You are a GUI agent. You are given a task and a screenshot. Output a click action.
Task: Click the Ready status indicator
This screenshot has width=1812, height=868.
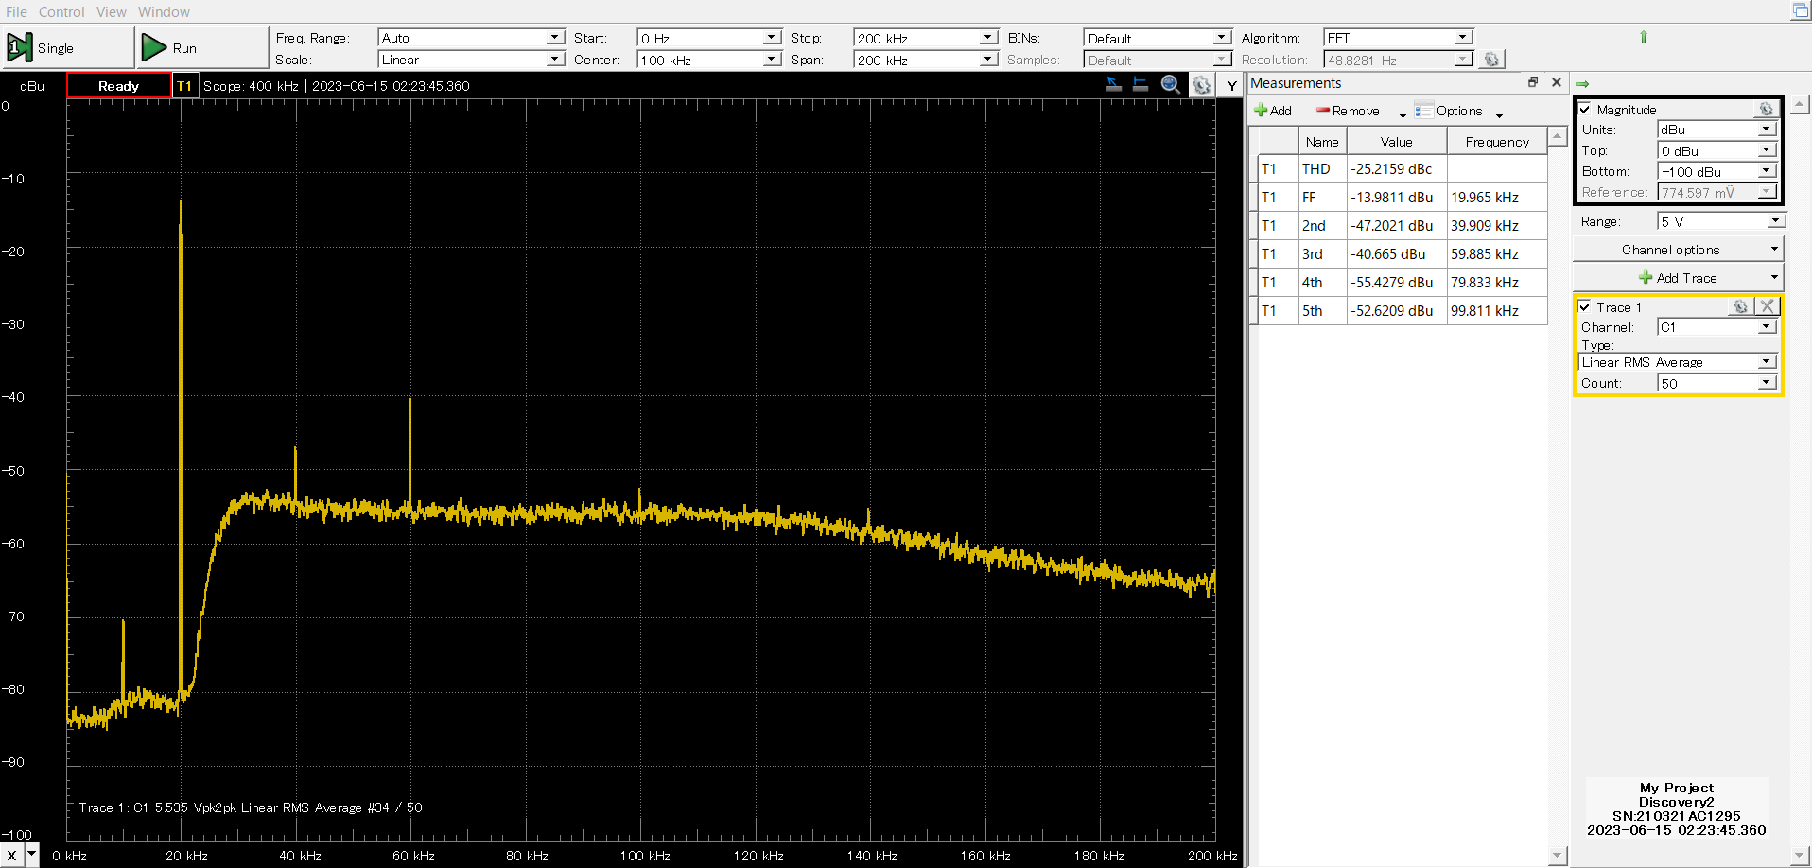118,85
